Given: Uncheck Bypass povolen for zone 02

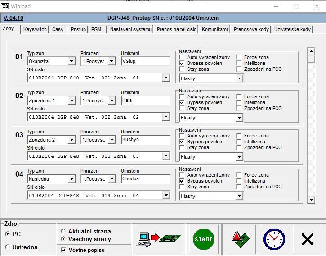Looking at the screenshot, I should point(182,103).
